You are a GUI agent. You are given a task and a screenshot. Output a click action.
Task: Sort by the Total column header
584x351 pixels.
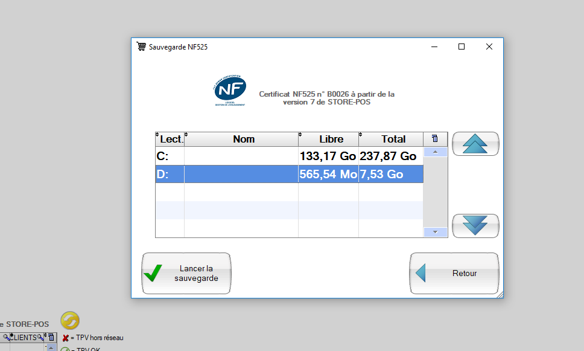(x=393, y=139)
